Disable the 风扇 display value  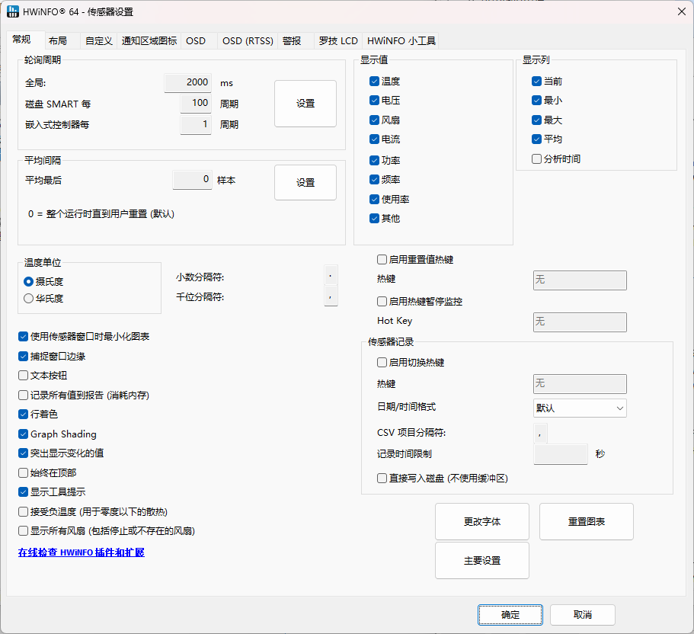coord(374,120)
